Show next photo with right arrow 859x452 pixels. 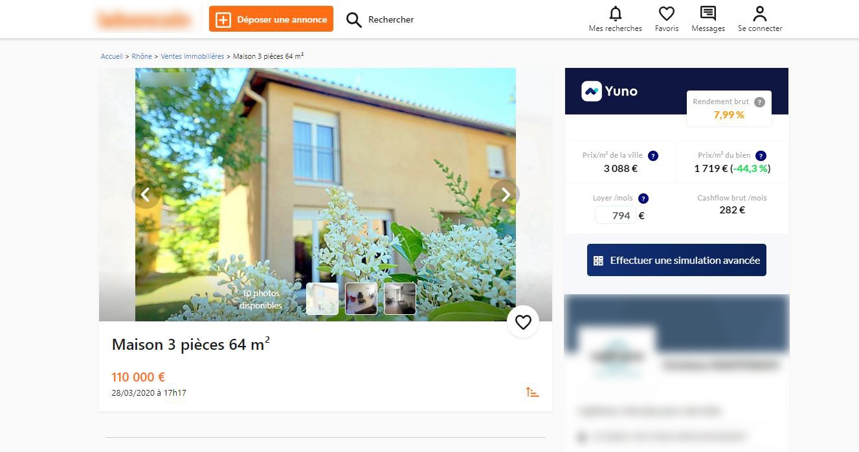(x=505, y=194)
